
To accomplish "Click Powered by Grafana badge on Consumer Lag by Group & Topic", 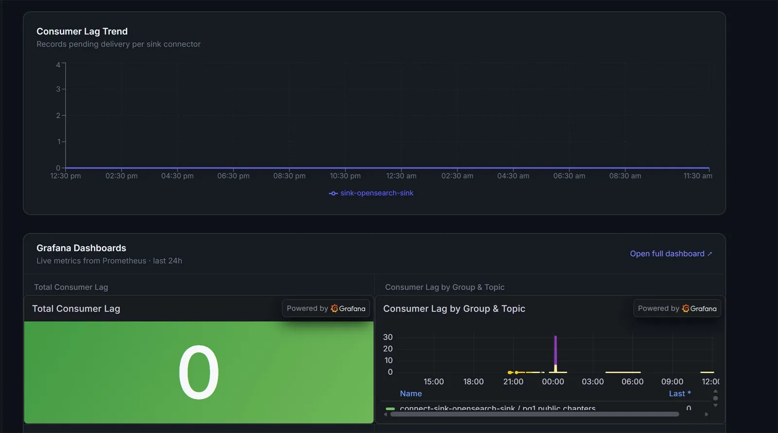I will coord(677,308).
